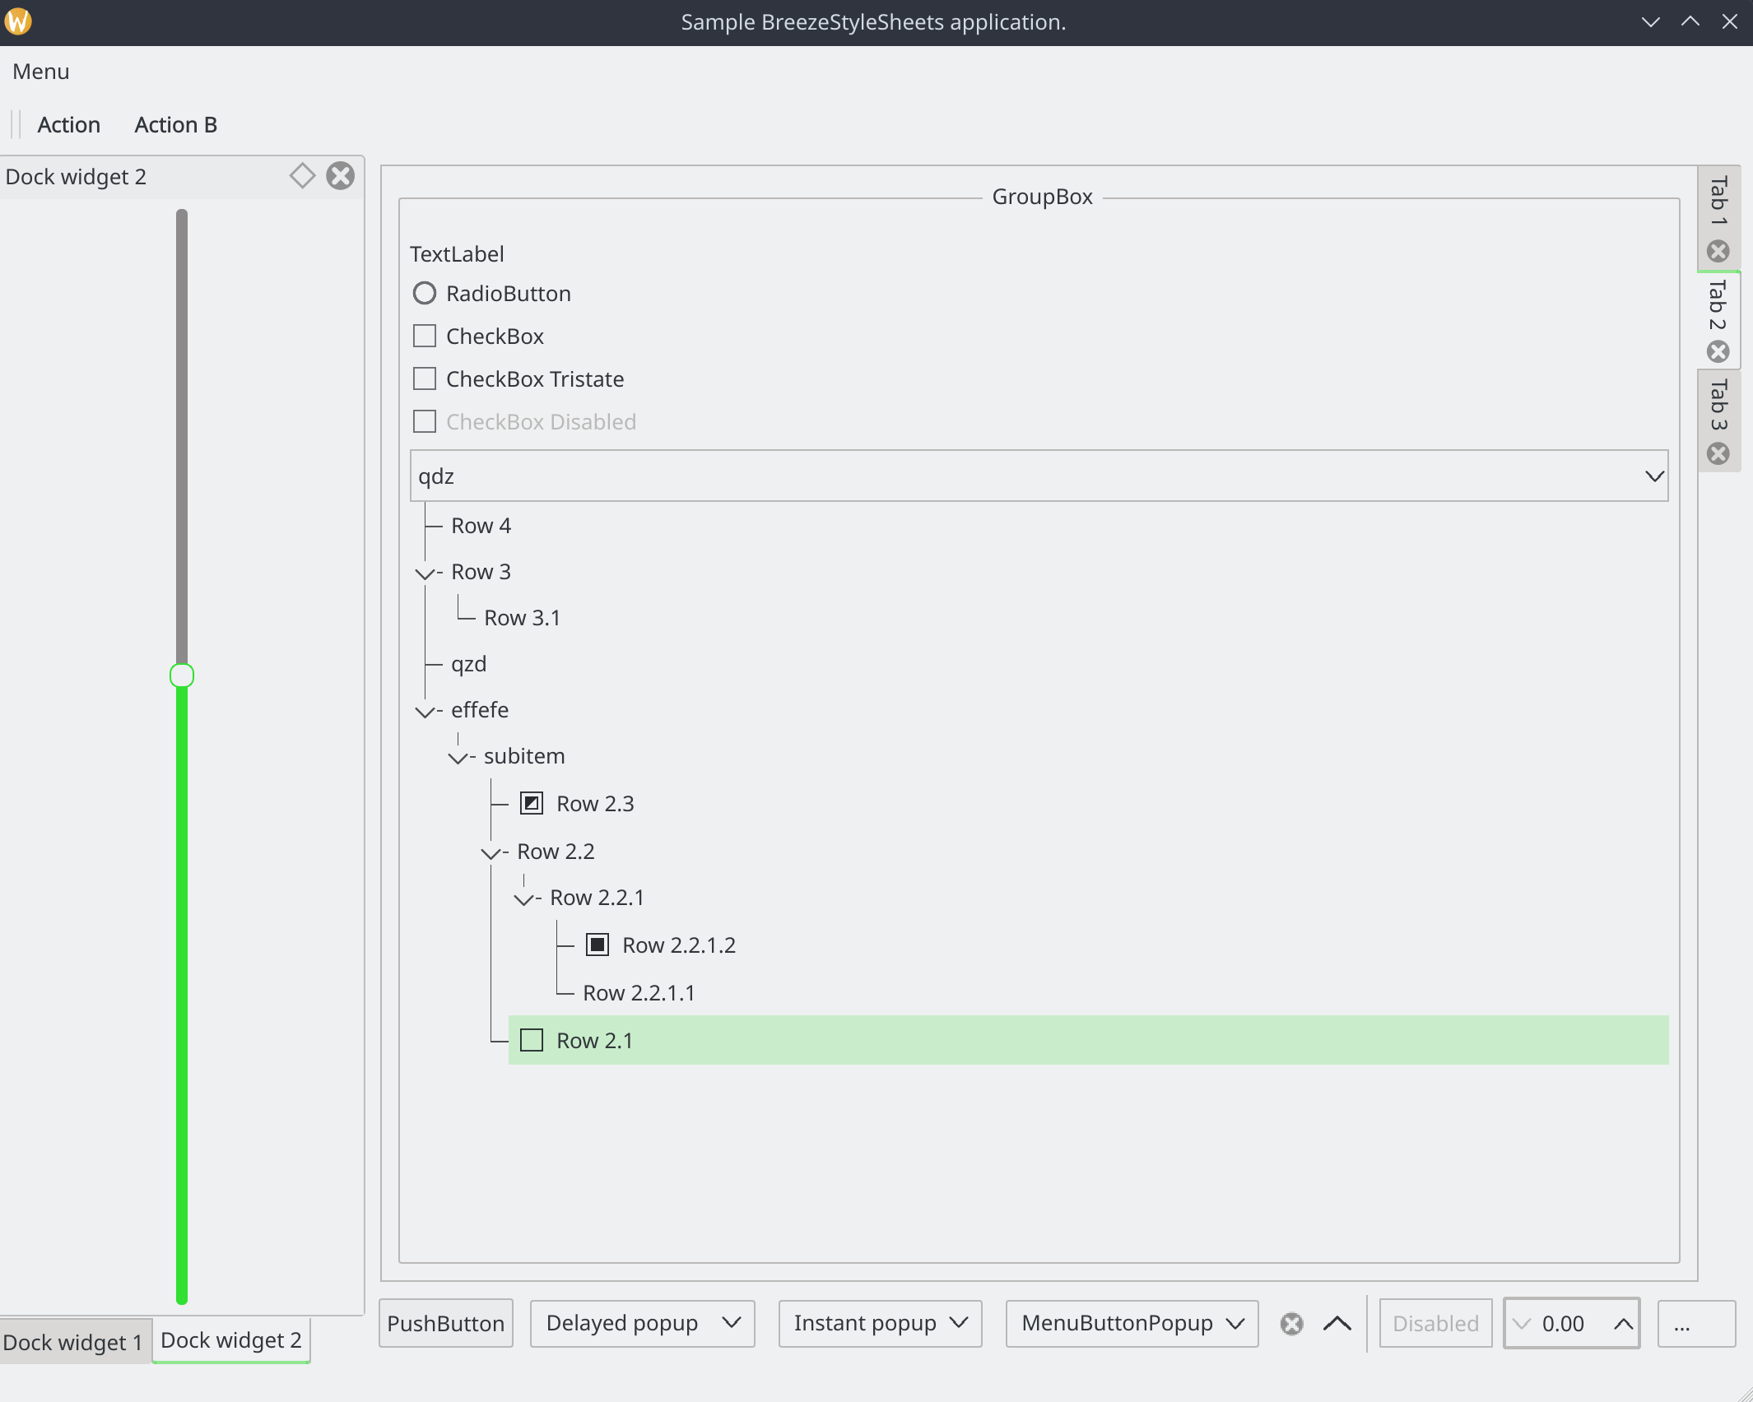1753x1402 pixels.
Task: Select the qzd tree item
Action: pos(469,664)
